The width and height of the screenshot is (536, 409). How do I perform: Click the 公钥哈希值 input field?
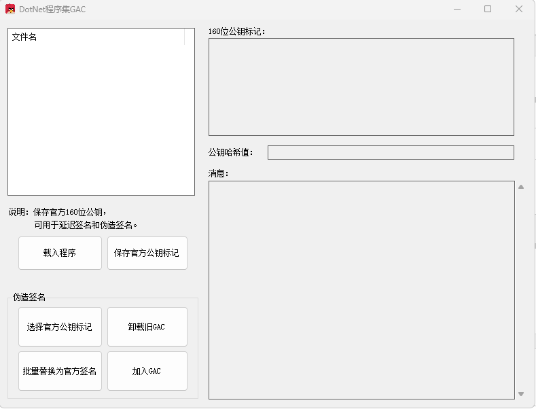click(x=390, y=152)
